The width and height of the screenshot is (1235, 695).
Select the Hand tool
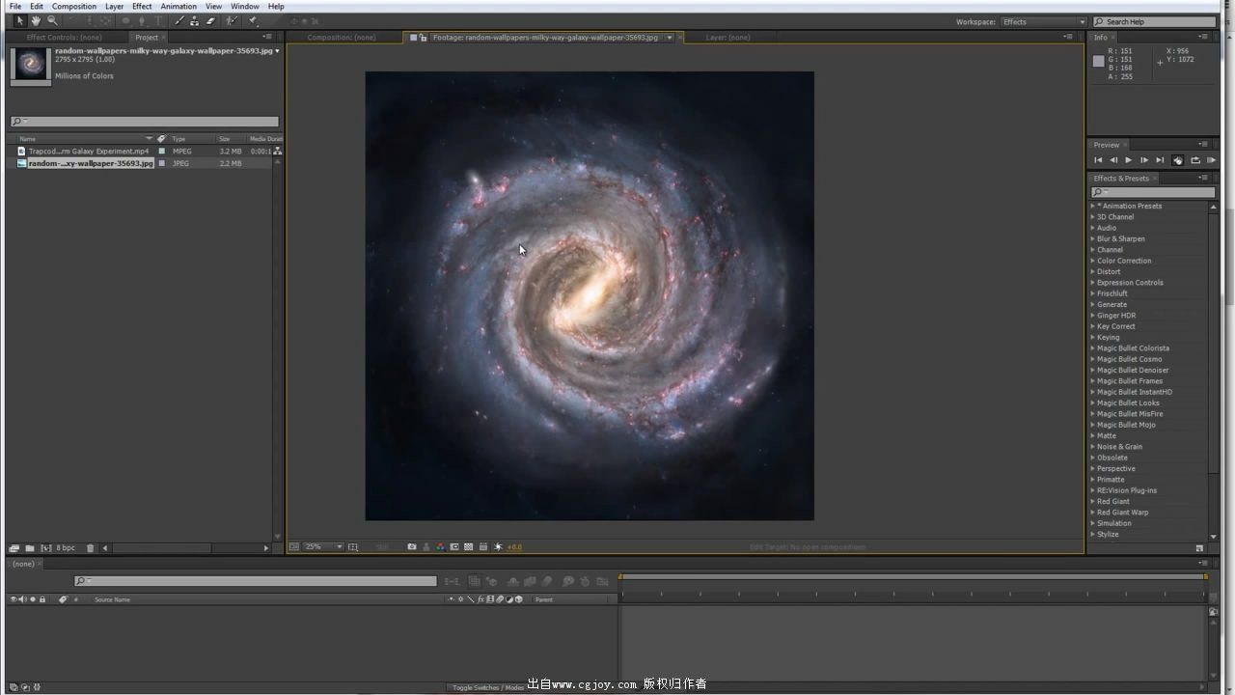click(36, 20)
